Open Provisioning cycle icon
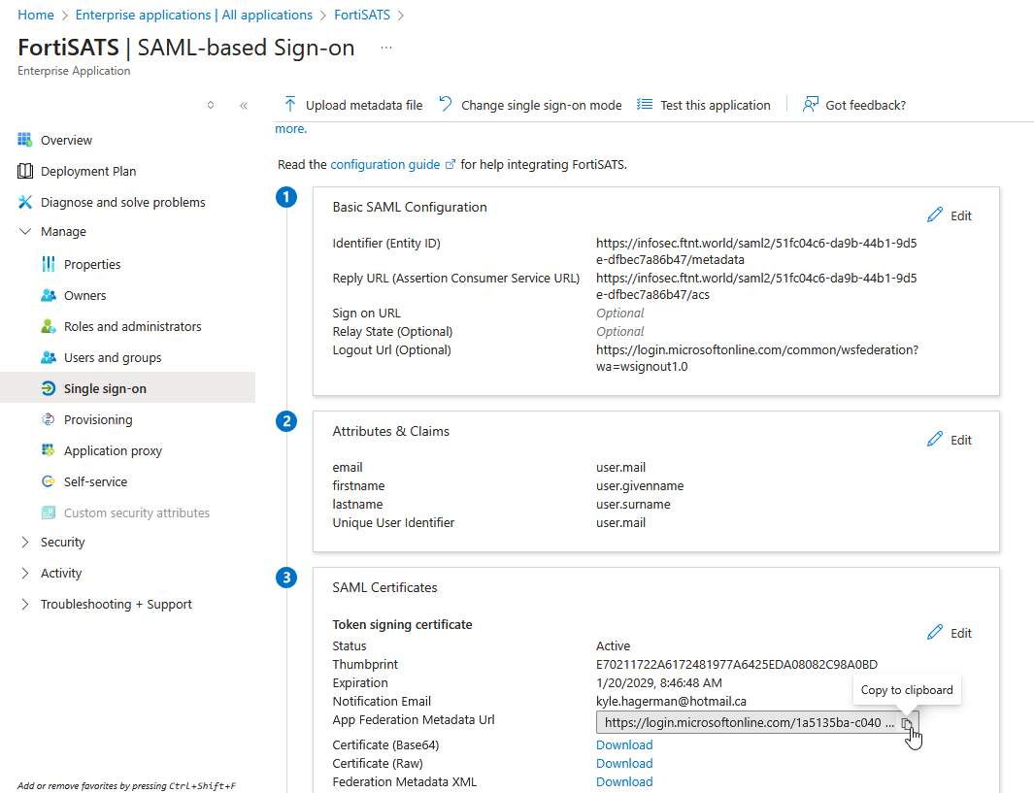 49,419
